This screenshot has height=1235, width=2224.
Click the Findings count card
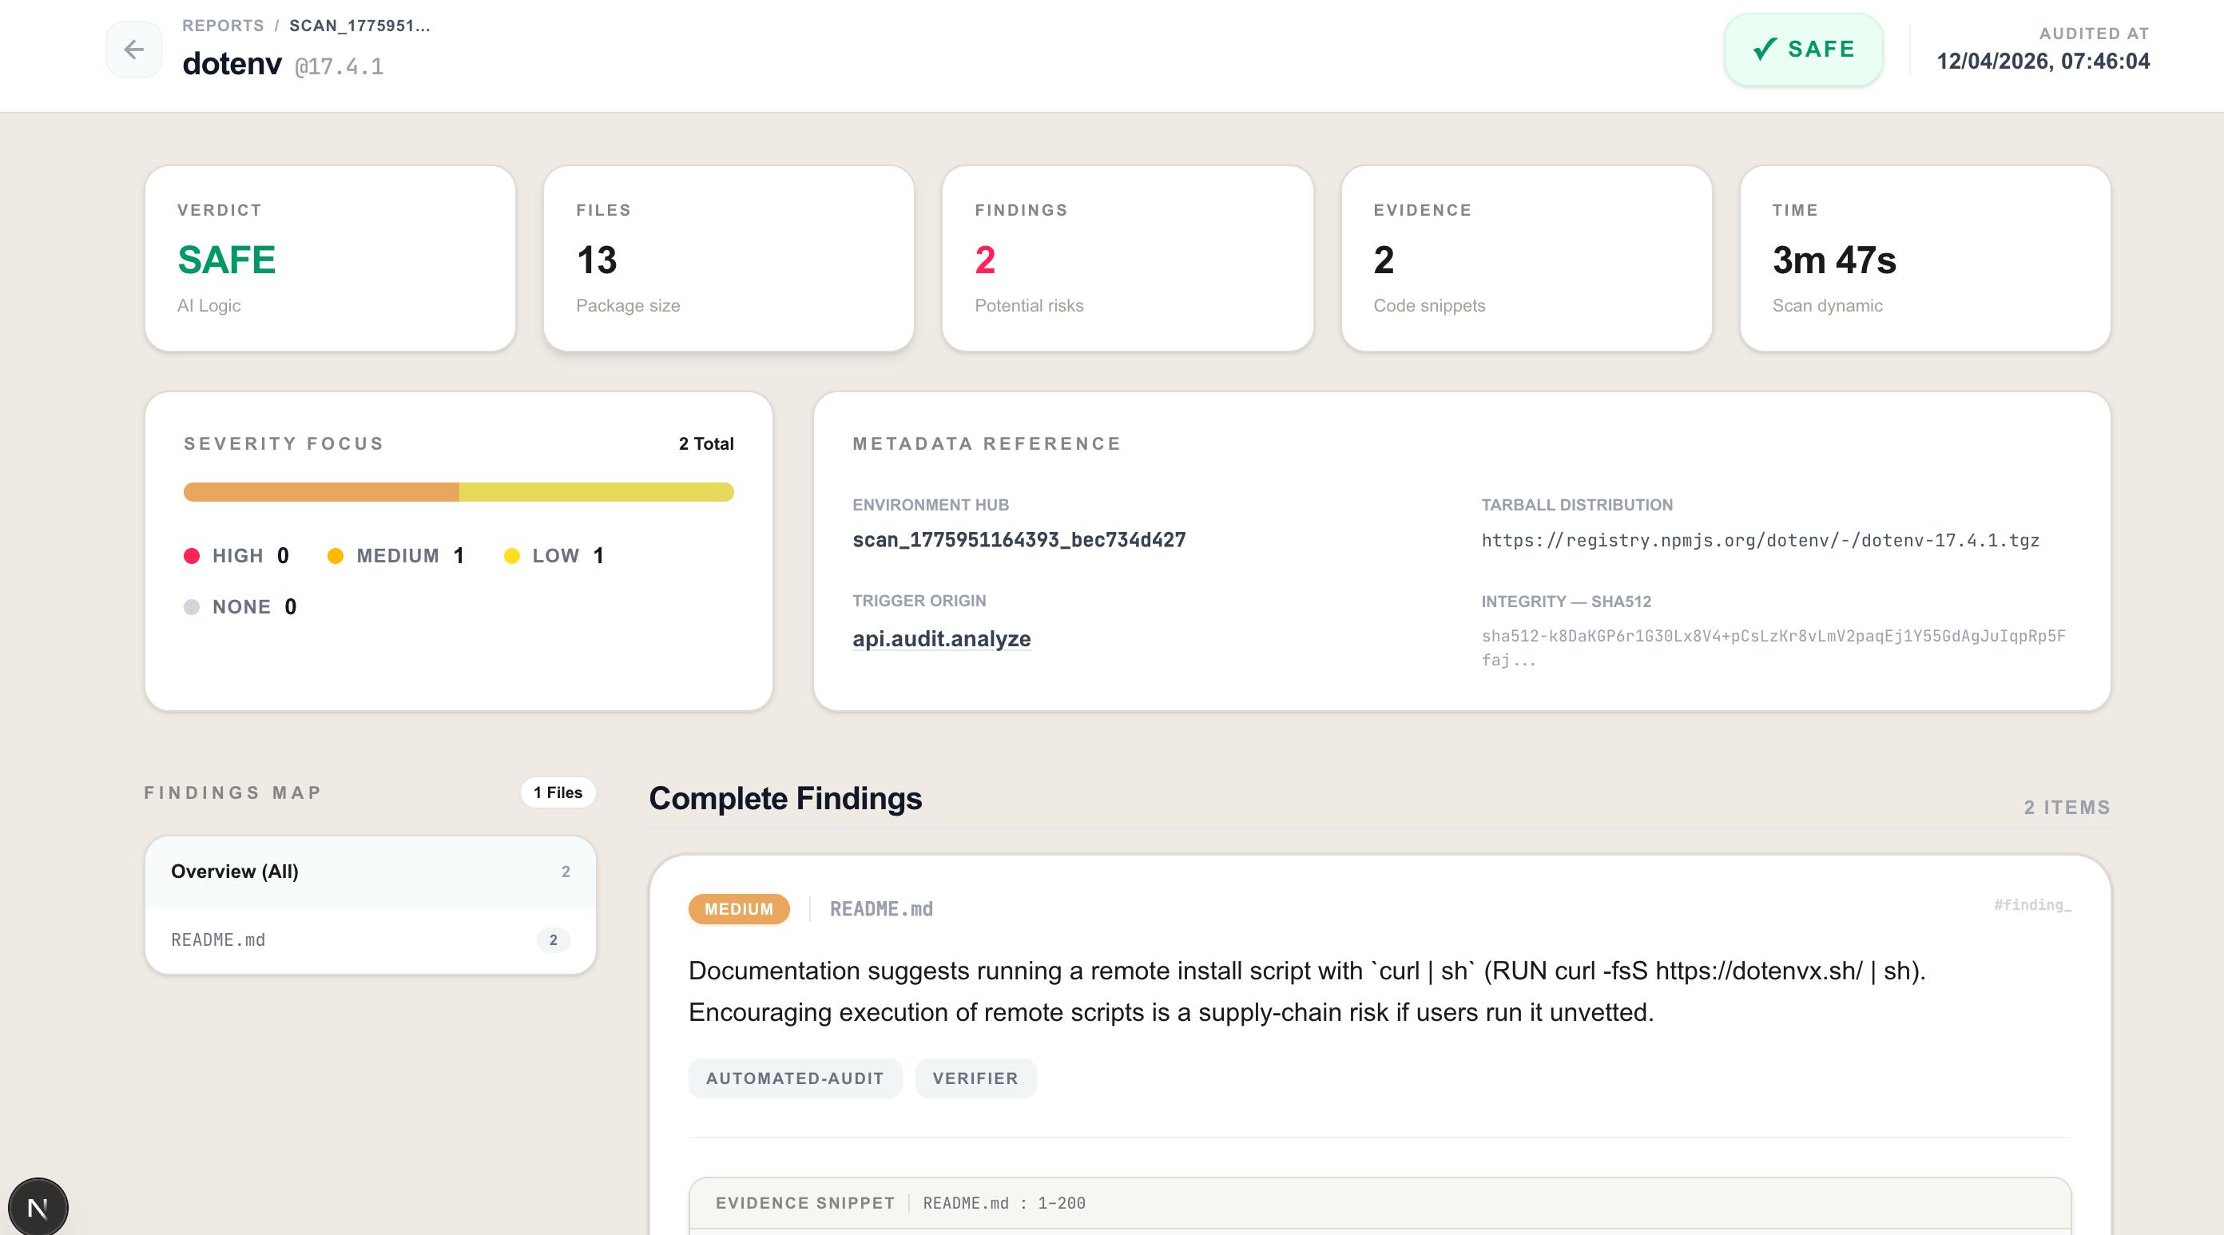pyautogui.click(x=1126, y=258)
